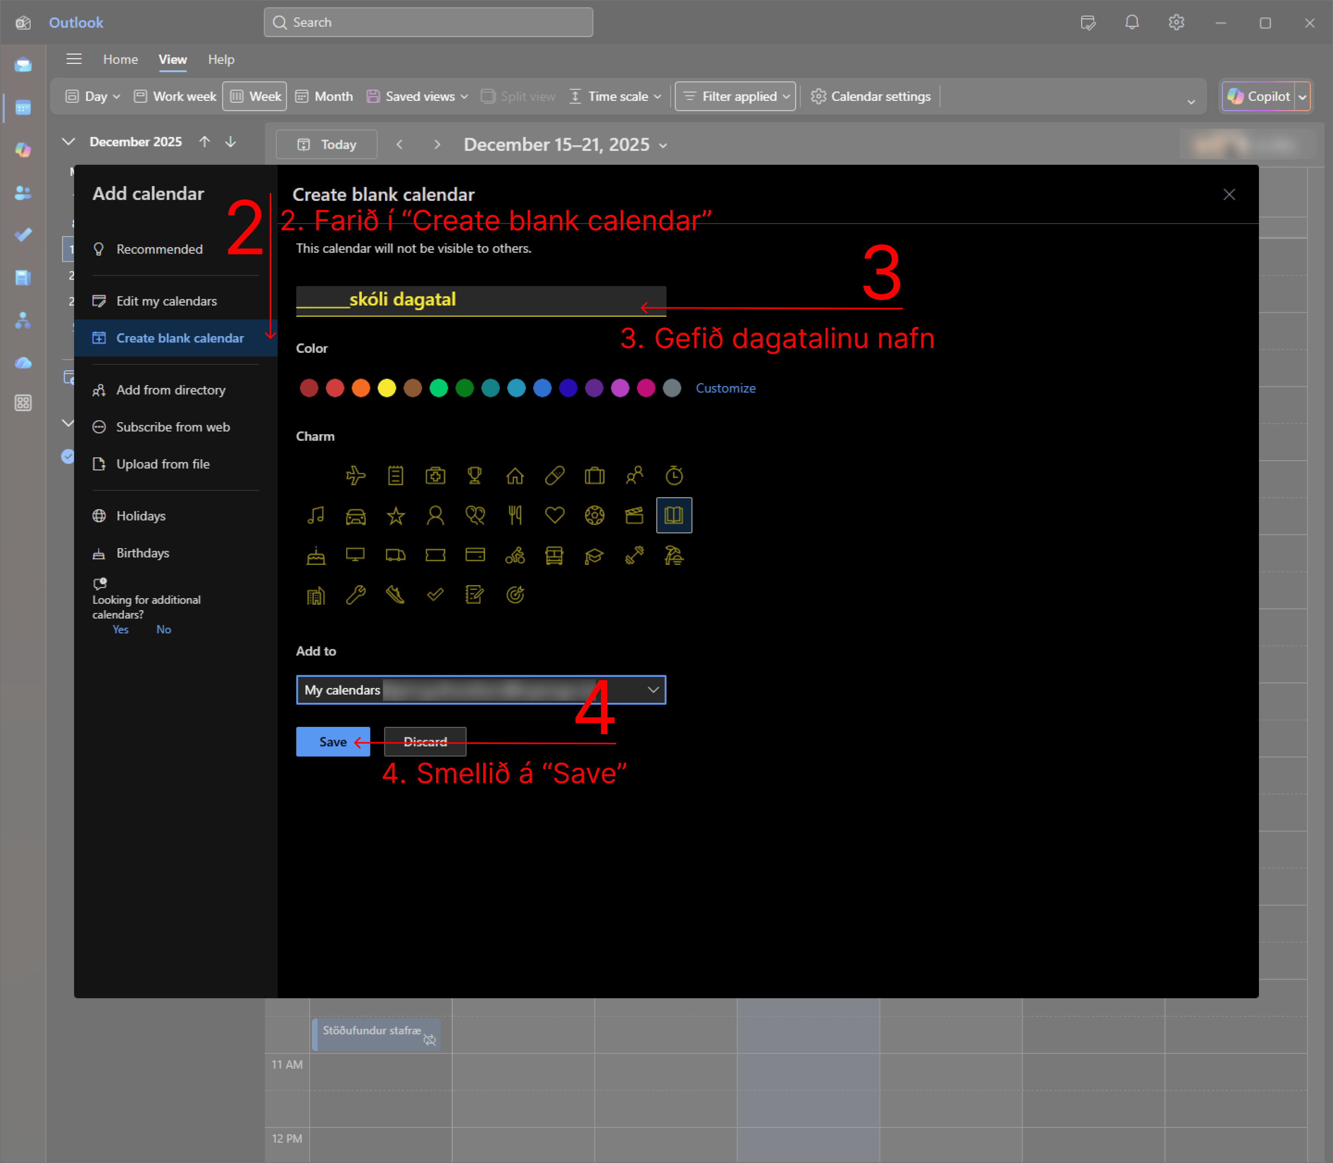This screenshot has height=1163, width=1333.
Task: Open Subscribe from web option
Action: pyautogui.click(x=172, y=427)
